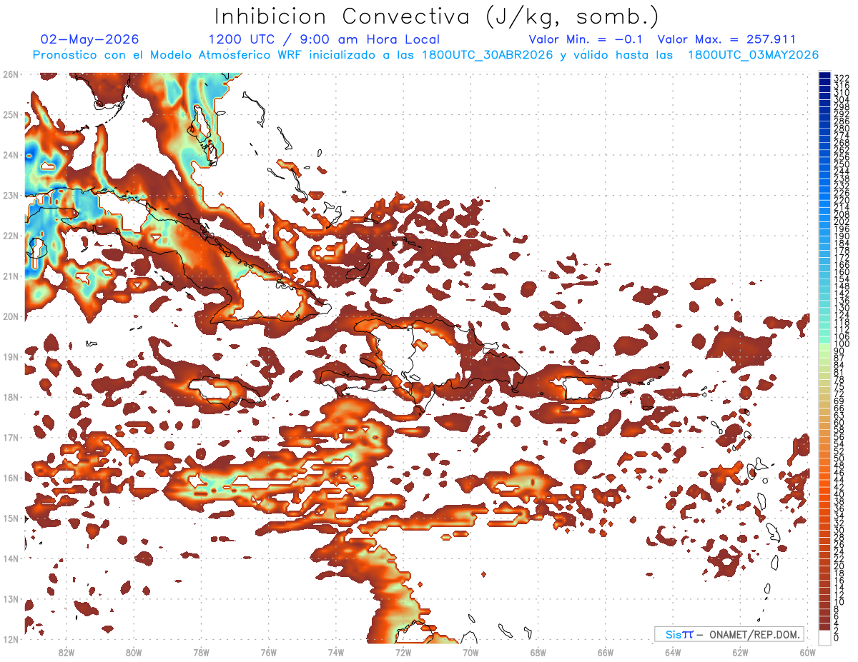Click the 19N latitude axis label
Image resolution: width=858 pixels, height=662 pixels.
click(11, 356)
